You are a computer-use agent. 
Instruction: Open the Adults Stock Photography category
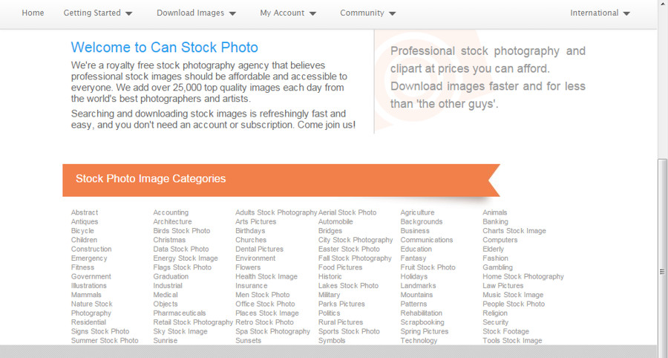pyautogui.click(x=276, y=212)
